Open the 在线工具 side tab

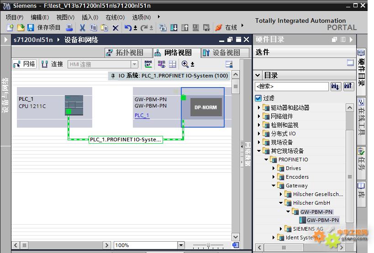click(x=361, y=121)
